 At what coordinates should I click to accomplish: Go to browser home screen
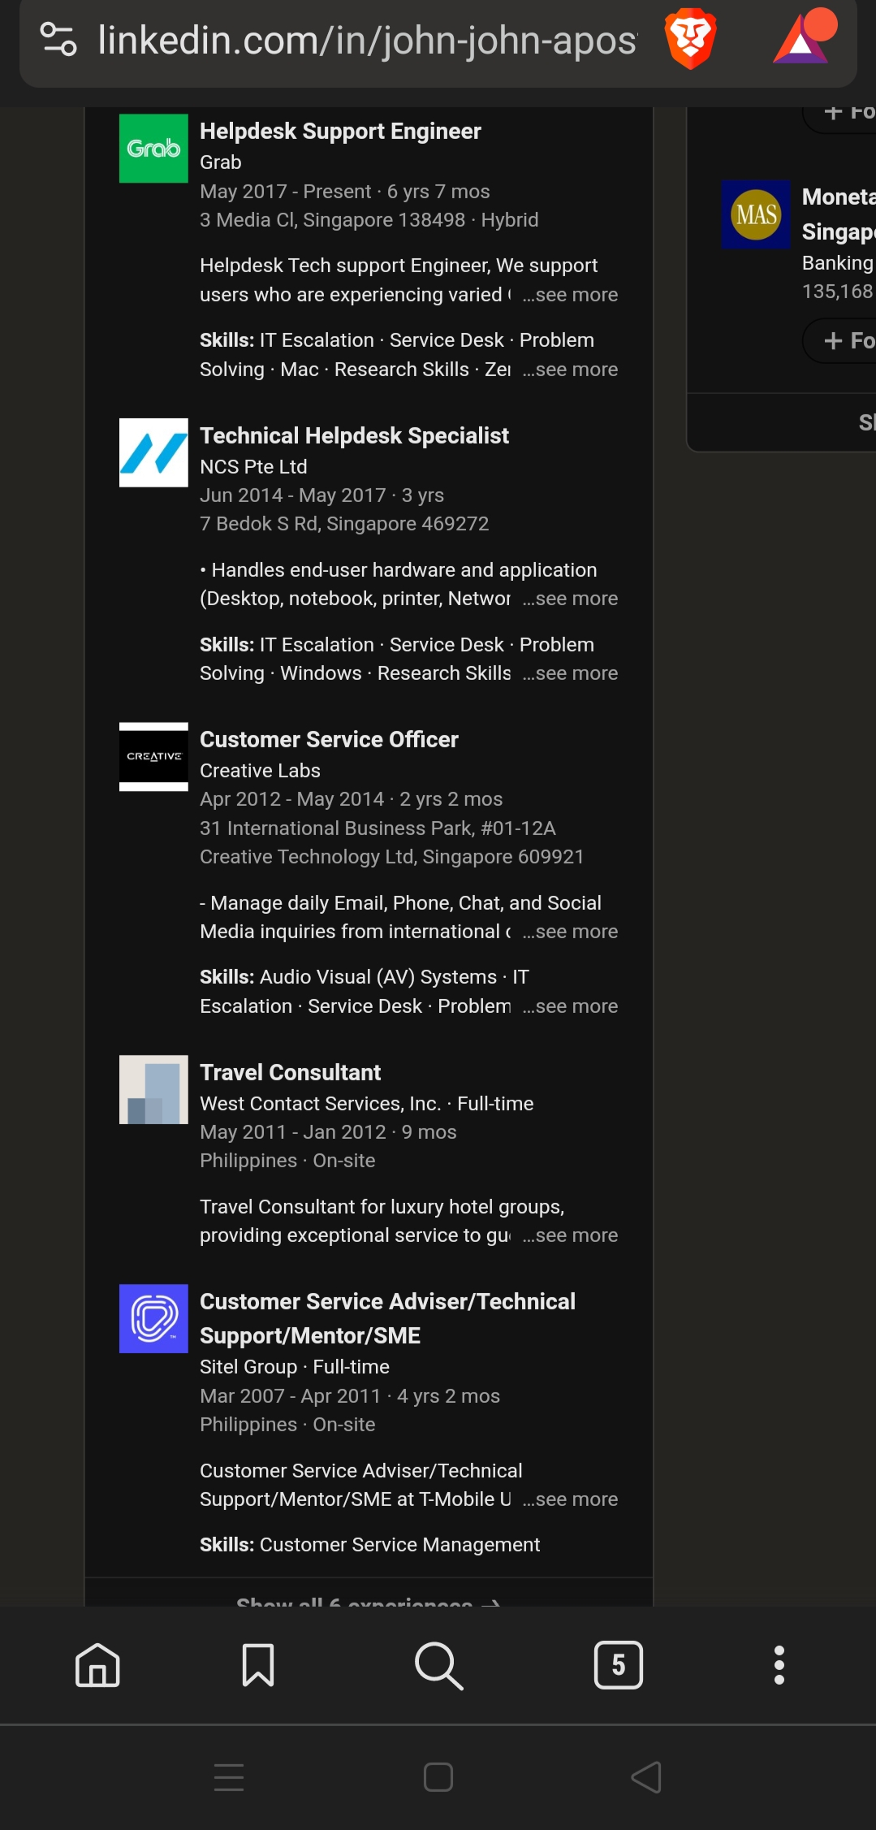(97, 1665)
